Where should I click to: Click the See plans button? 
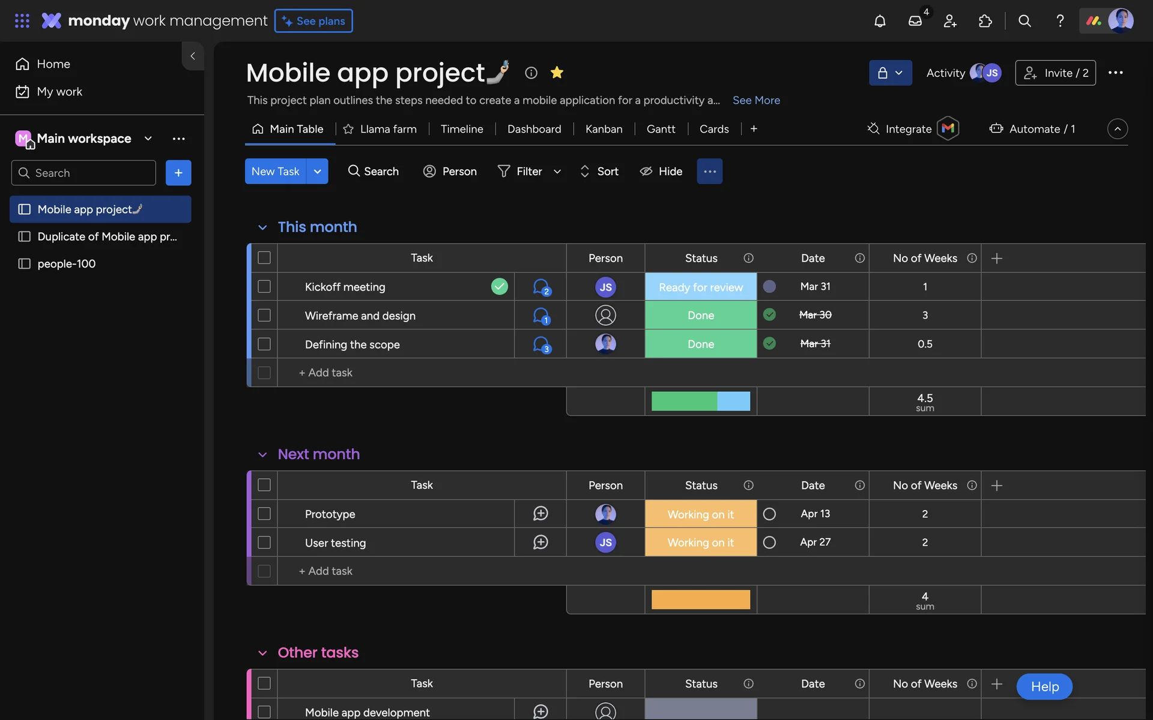313,21
